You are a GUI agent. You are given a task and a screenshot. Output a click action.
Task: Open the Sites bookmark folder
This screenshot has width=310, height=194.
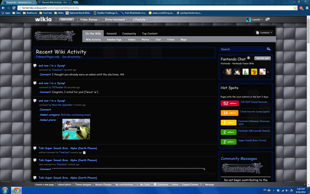[17, 13]
